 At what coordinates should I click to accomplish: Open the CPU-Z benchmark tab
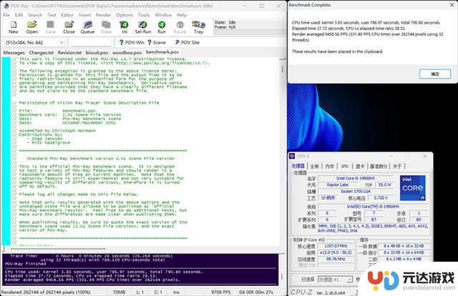point(379,166)
